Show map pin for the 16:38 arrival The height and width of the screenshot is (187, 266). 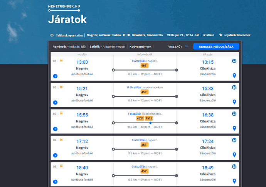(234, 128)
